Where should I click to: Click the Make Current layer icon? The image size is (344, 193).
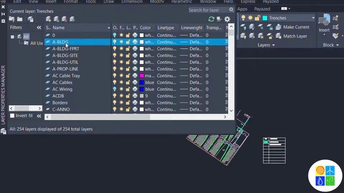[278, 27]
